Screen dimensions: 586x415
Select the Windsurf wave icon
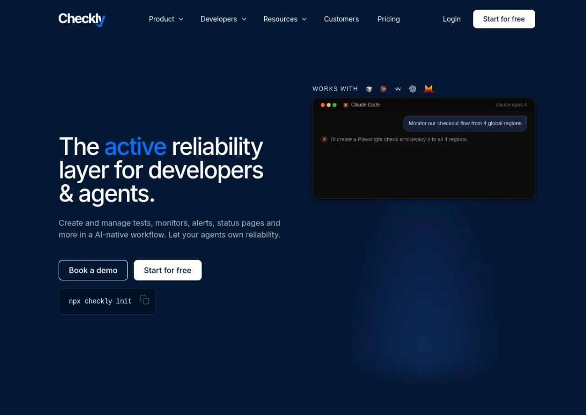(x=398, y=89)
